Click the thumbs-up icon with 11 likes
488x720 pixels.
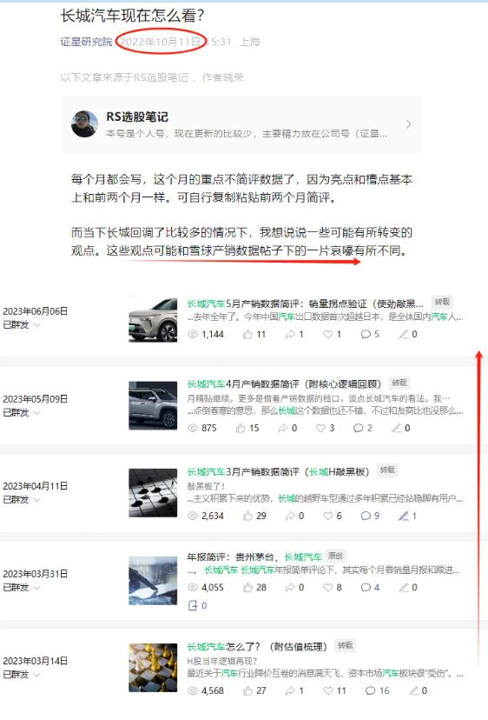(x=247, y=334)
